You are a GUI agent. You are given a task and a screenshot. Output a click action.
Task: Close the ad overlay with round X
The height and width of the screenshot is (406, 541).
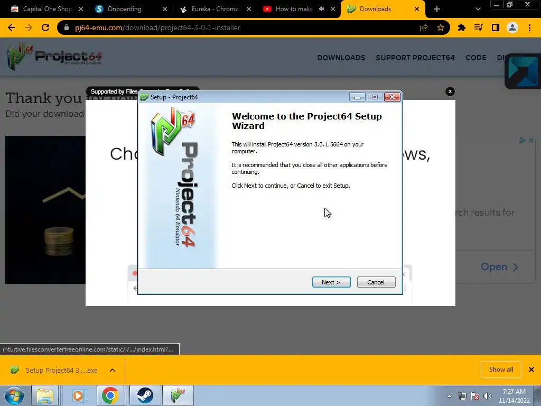450,91
